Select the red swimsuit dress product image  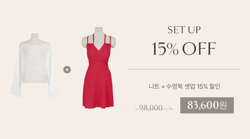tap(98, 68)
